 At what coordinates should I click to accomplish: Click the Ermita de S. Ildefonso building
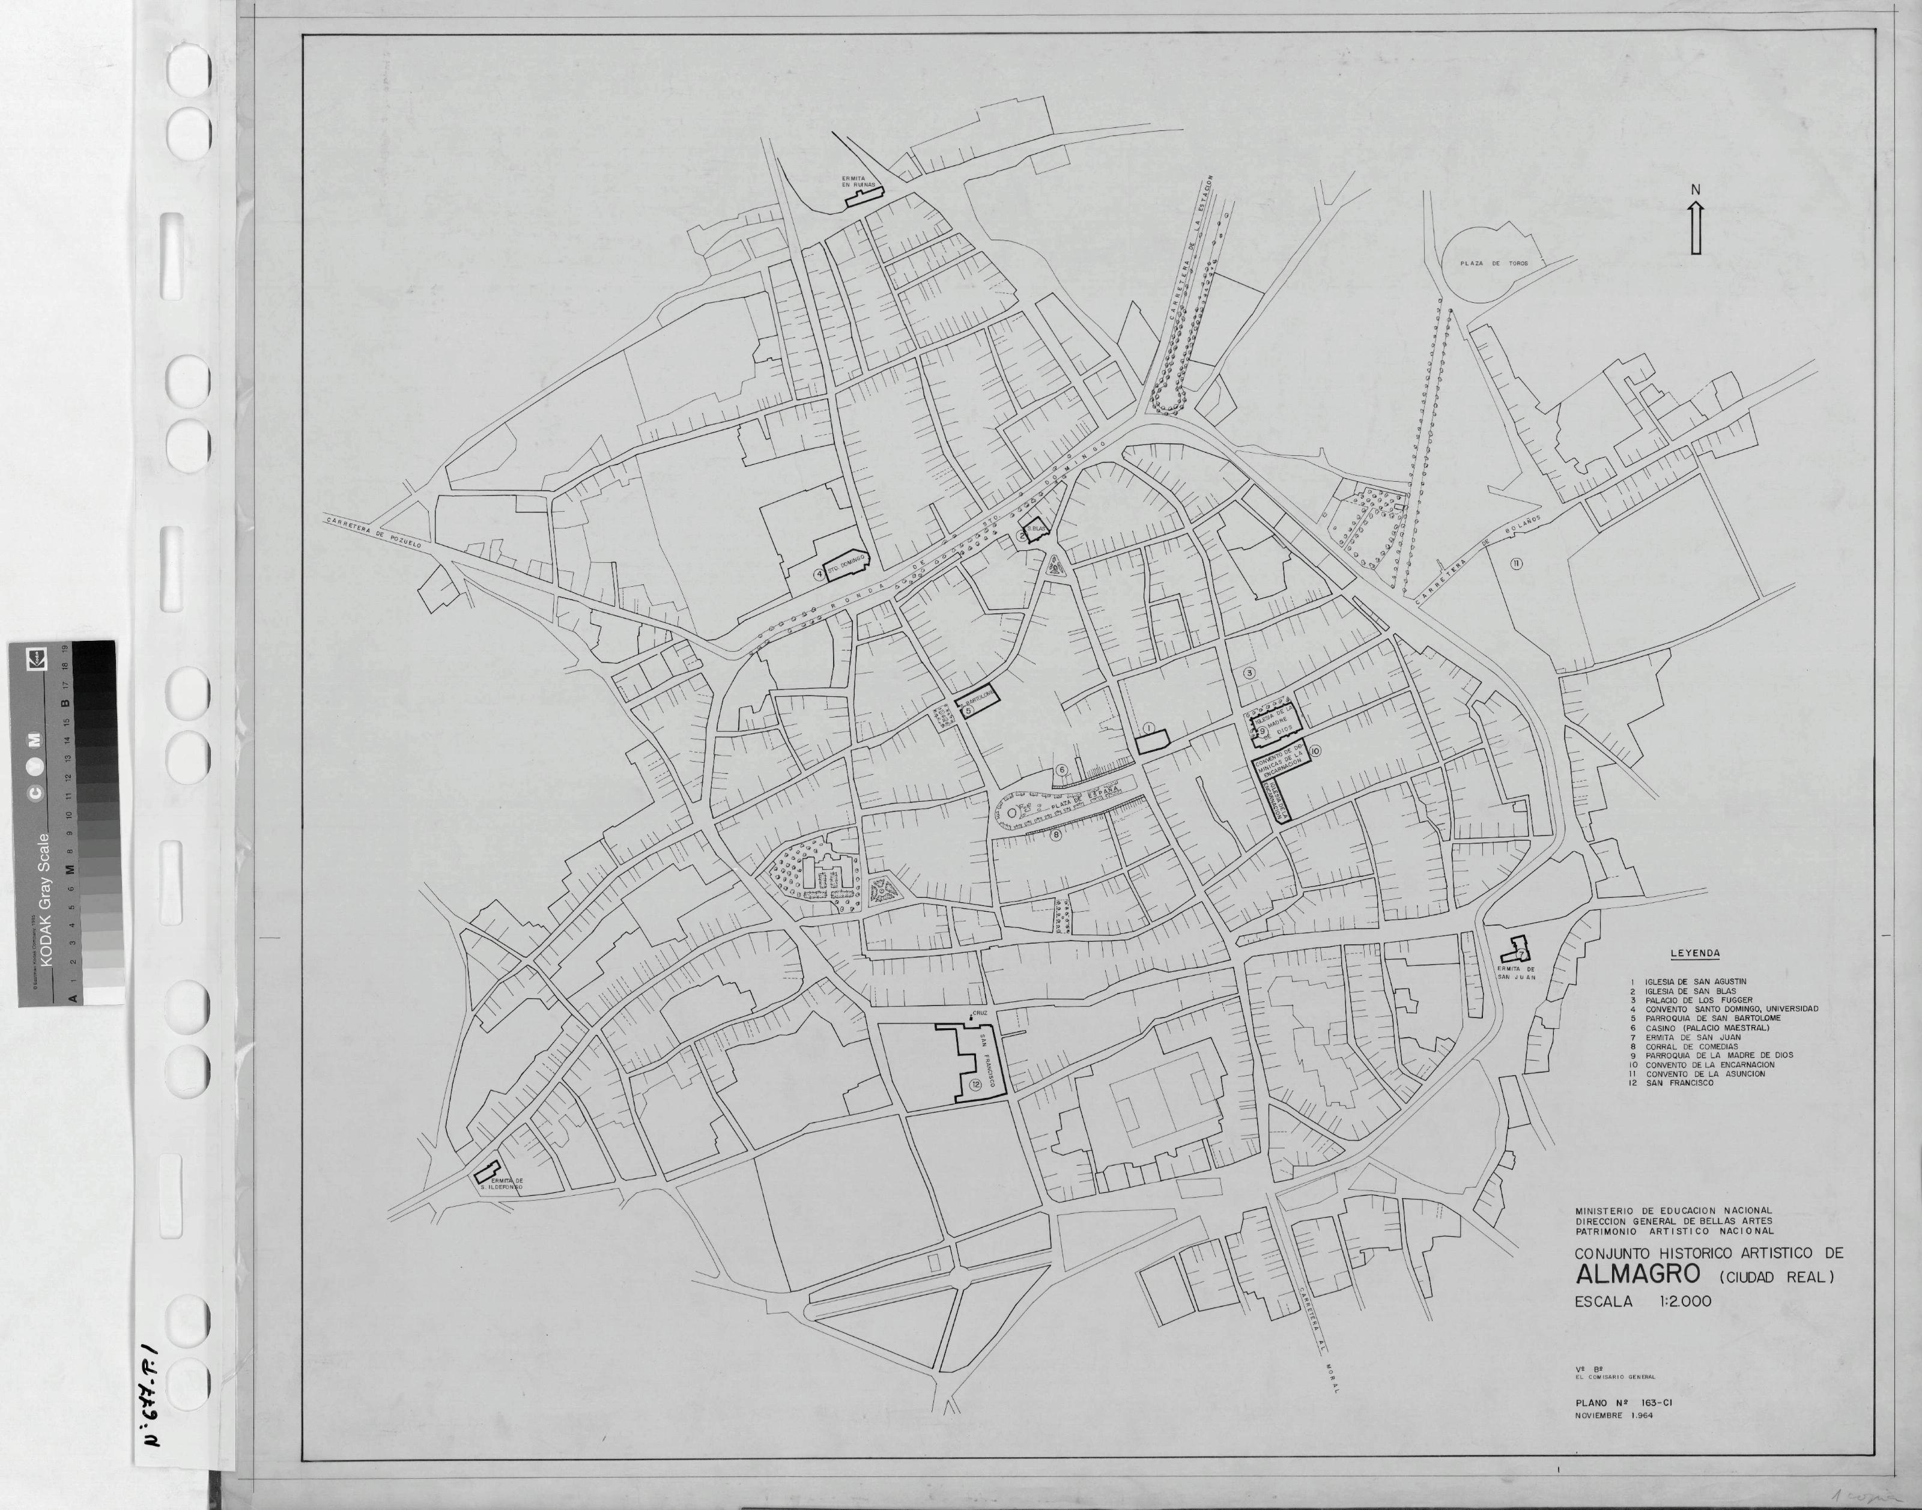(x=487, y=1172)
